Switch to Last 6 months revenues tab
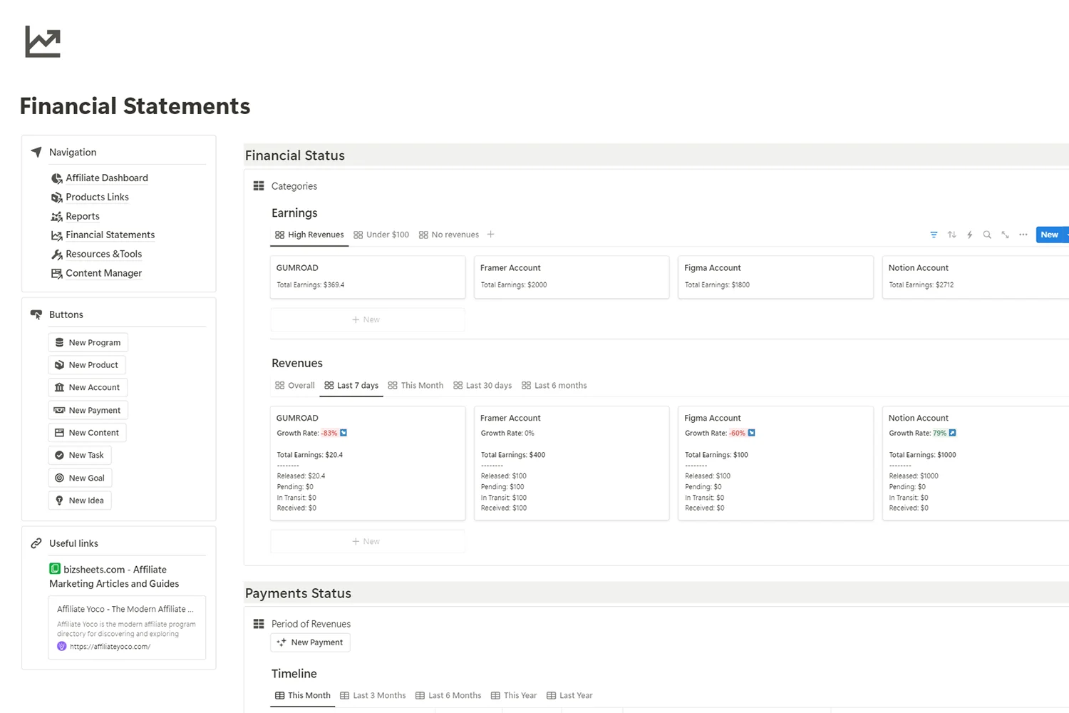Viewport: 1069px width, 713px height. pos(554,385)
